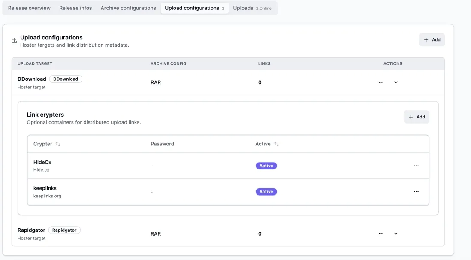Screen dimensions: 471x260
Task: Click the ARCHIVE CONFIG column header
Action: 168,64
